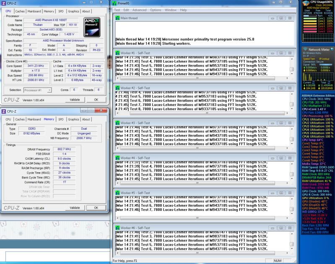Expand the Processor #1 selection dropdown
The height and width of the screenshot is (264, 335).
(49, 90)
